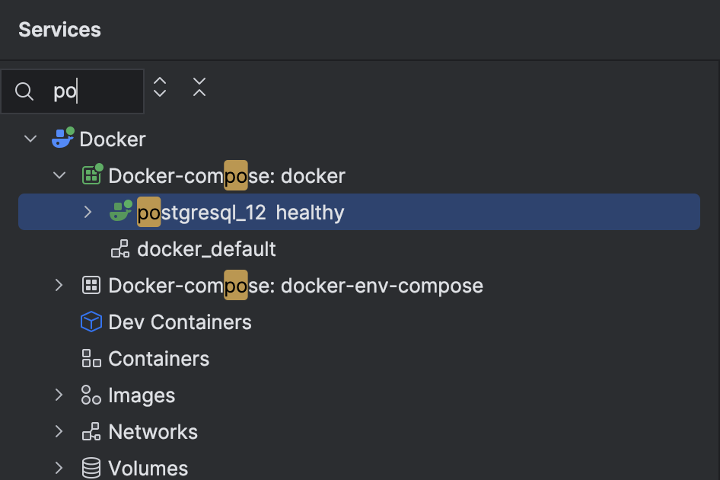Click the search magnifier icon

click(24, 91)
